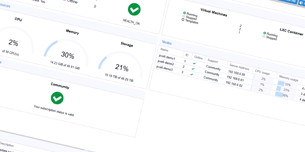
Task: Click the Virtual Machines Running status icon
Action: 185,13
